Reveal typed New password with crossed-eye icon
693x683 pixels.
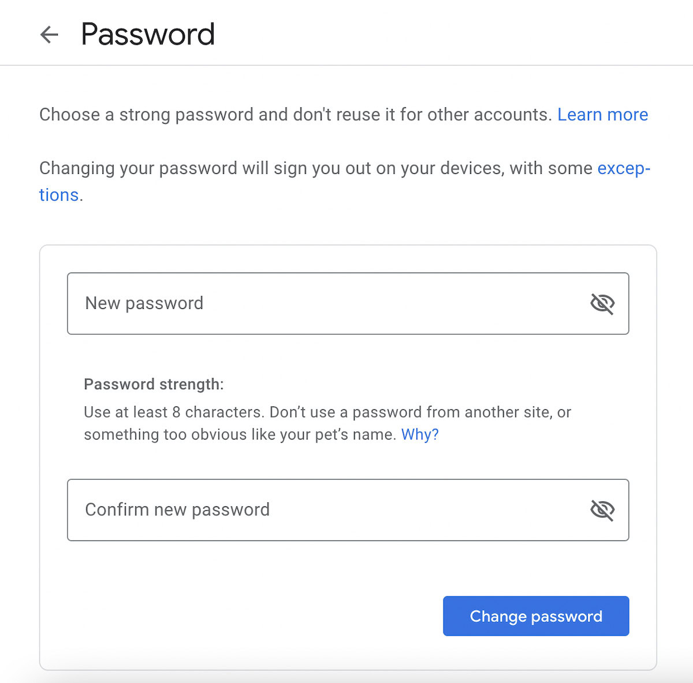602,303
